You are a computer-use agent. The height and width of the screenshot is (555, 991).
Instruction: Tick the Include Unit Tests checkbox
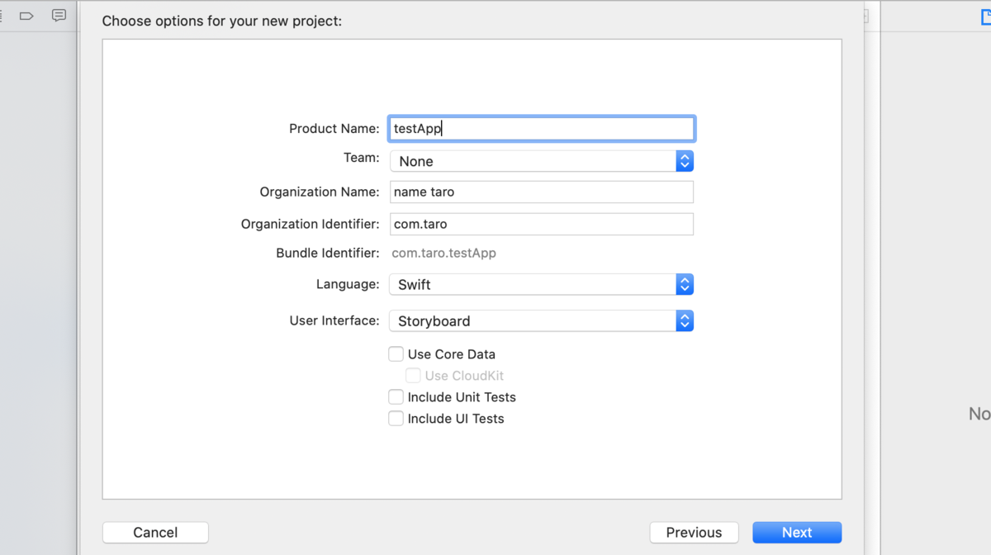pos(396,397)
